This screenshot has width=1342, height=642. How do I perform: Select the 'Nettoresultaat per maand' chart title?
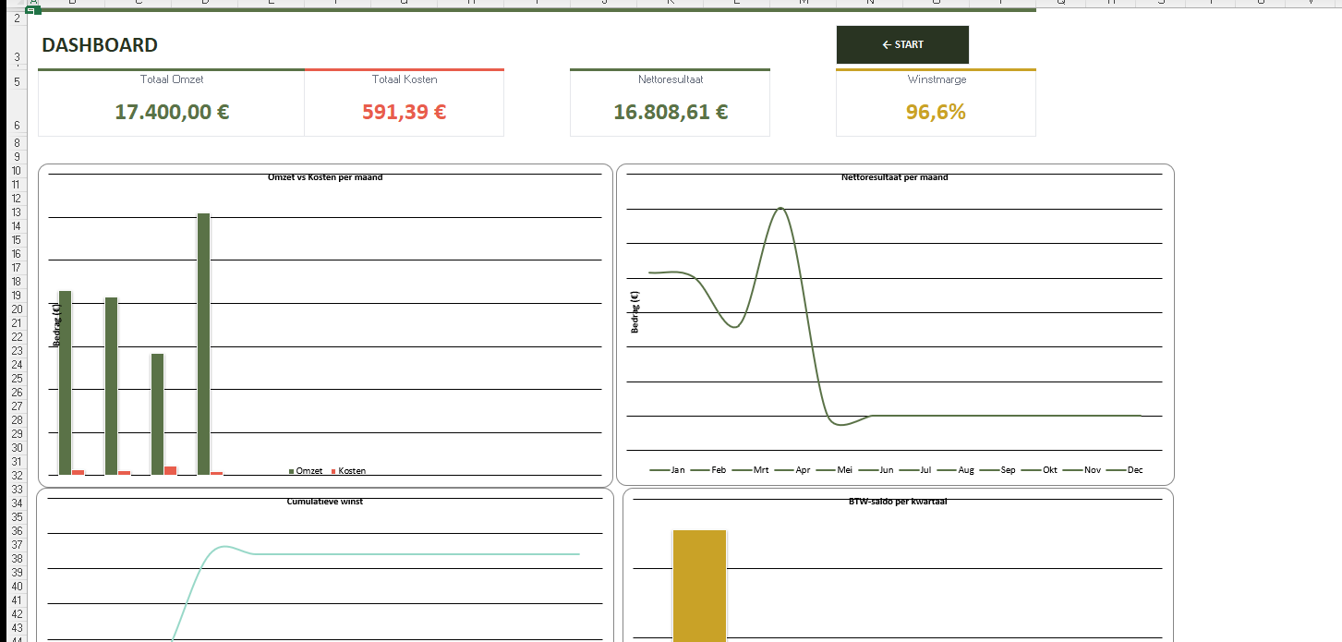click(x=894, y=177)
